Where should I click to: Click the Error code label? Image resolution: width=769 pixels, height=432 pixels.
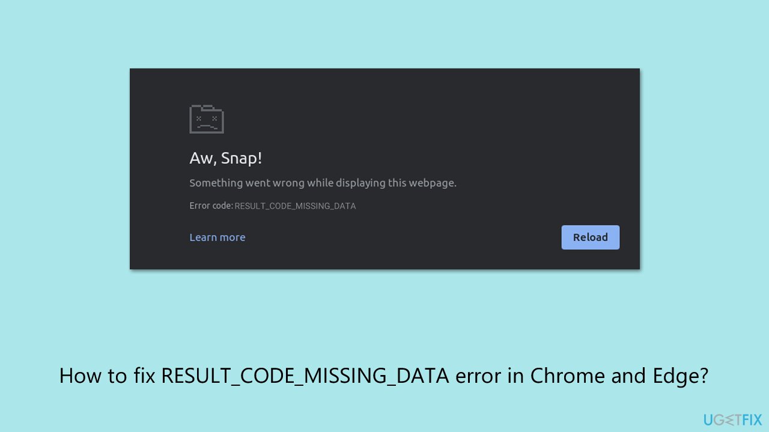coord(211,205)
